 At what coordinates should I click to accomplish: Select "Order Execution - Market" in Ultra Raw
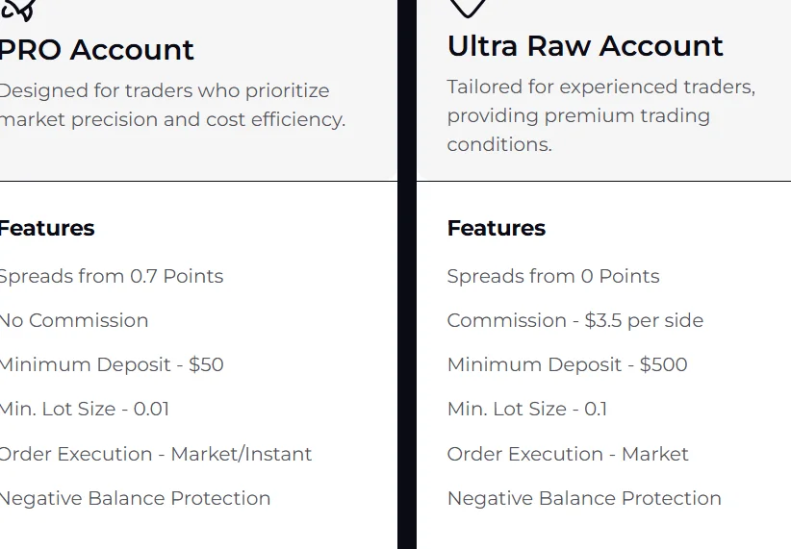click(568, 454)
